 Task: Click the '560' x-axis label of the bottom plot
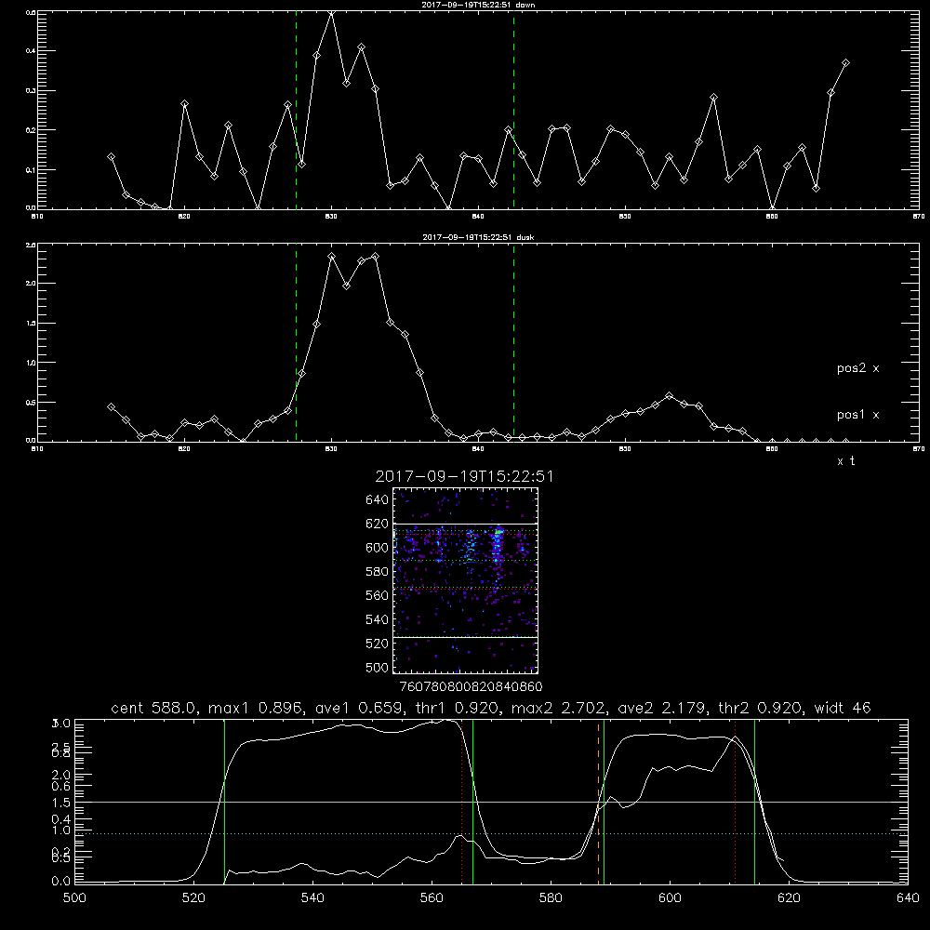click(x=432, y=898)
